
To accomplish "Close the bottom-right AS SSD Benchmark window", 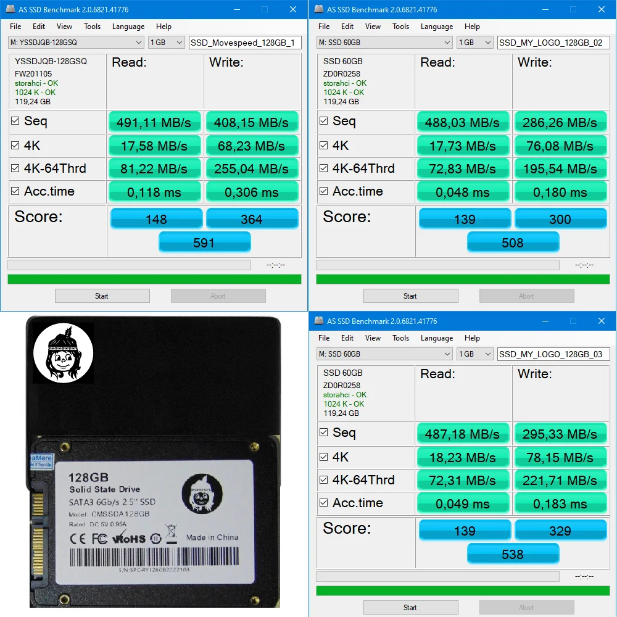I will pos(601,321).
